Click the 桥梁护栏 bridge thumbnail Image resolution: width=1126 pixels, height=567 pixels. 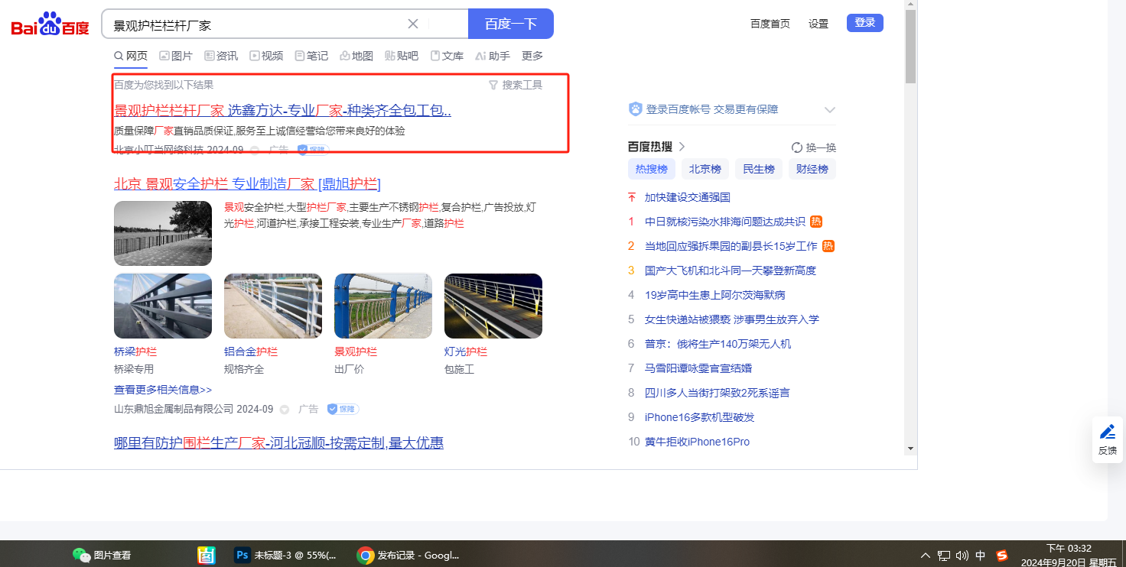tap(163, 306)
